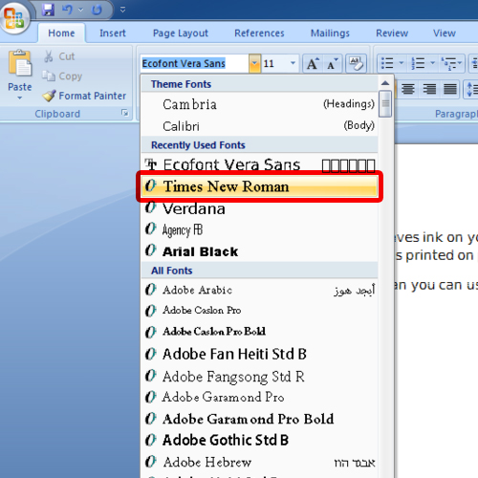478x478 pixels.
Task: Click the Paste clipboard icon
Action: click(20, 63)
